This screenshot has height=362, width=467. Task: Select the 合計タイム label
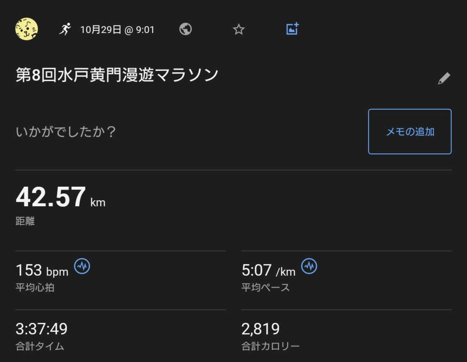(x=40, y=346)
